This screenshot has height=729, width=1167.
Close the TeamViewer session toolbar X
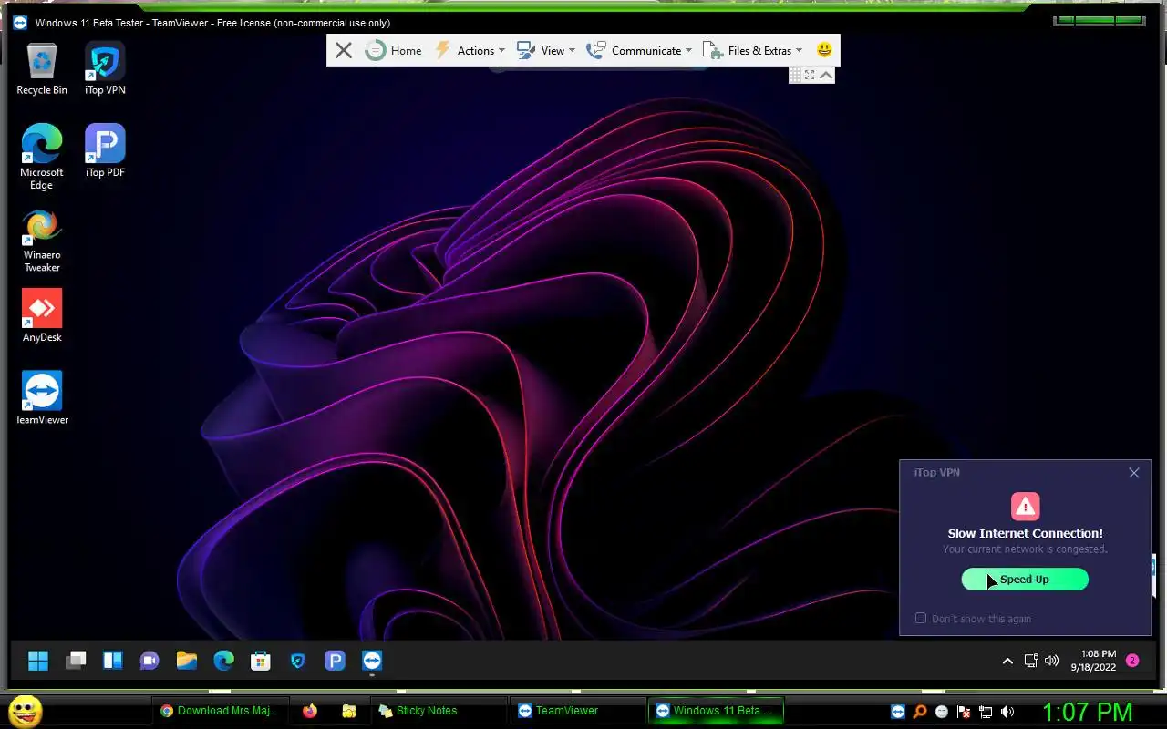(344, 51)
